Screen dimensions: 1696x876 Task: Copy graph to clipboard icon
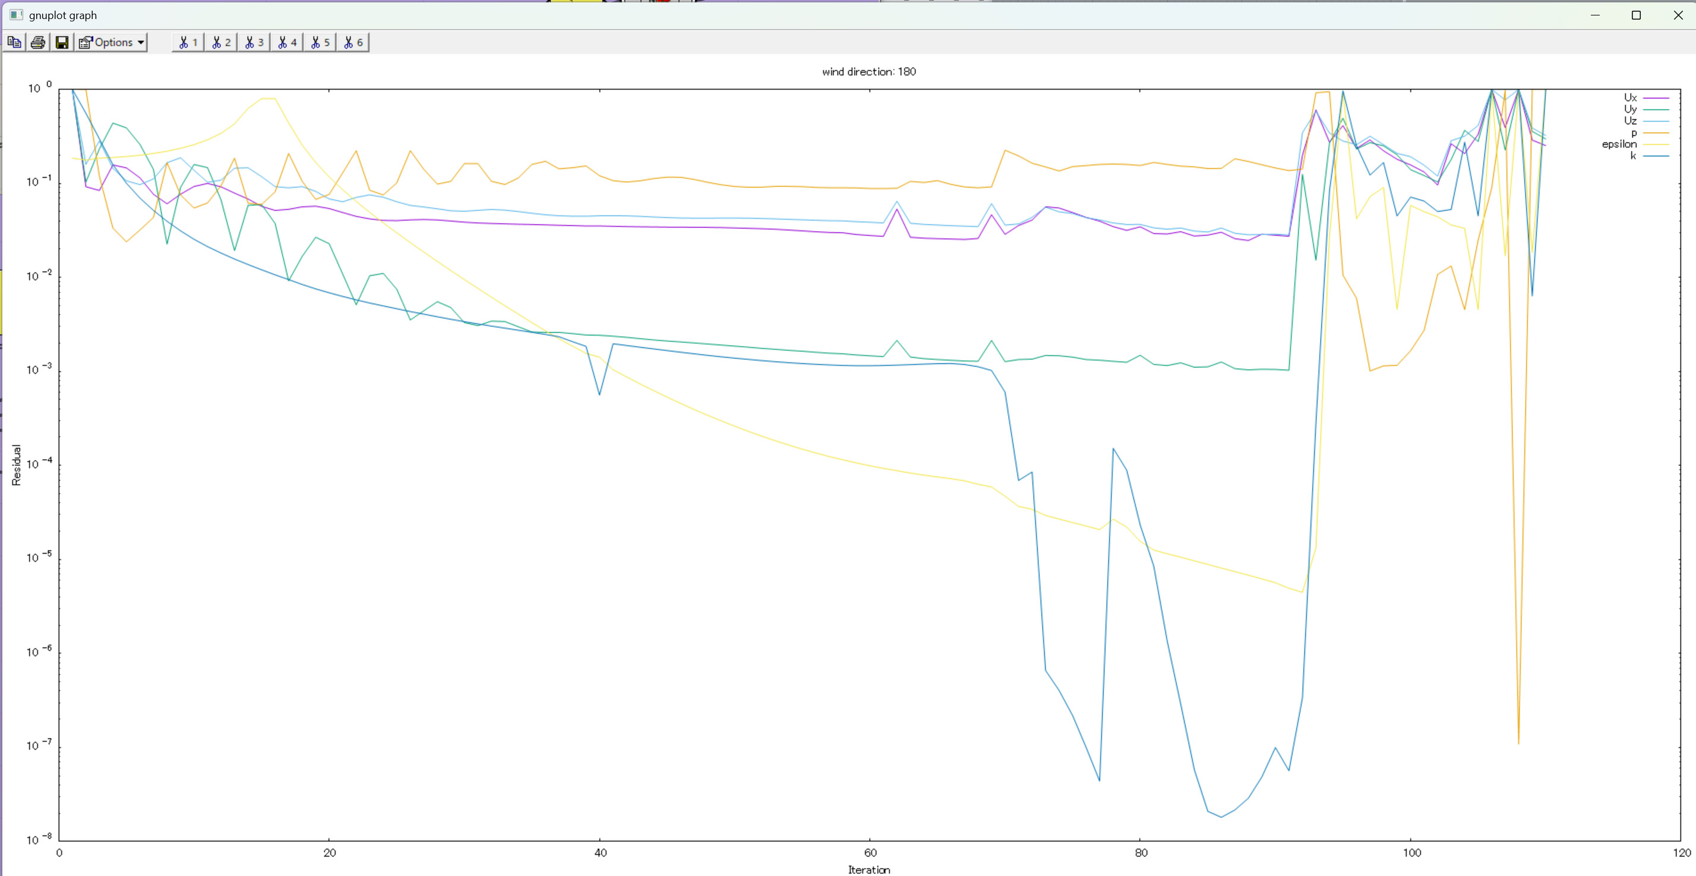click(14, 42)
